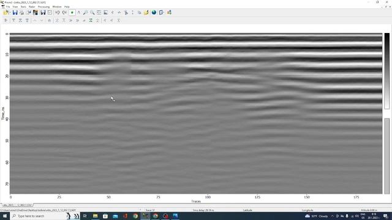Open the notification center icon
Image resolution: width=392 pixels, height=220 pixels.
(386, 216)
